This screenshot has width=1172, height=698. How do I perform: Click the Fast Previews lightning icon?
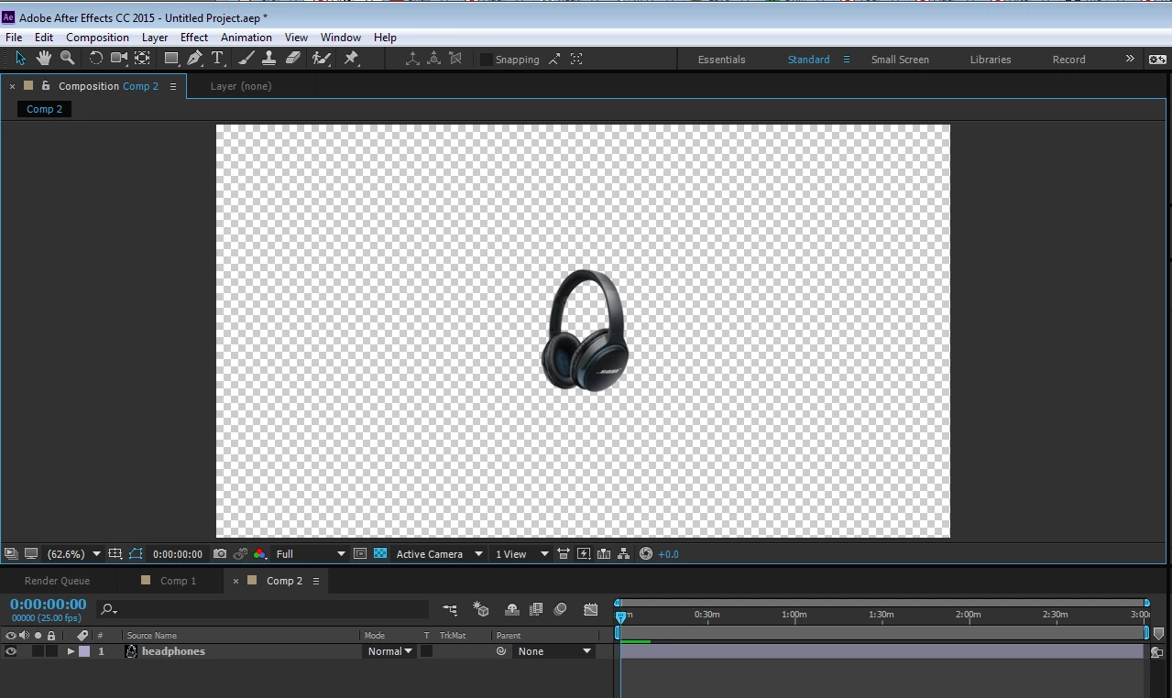pos(584,553)
